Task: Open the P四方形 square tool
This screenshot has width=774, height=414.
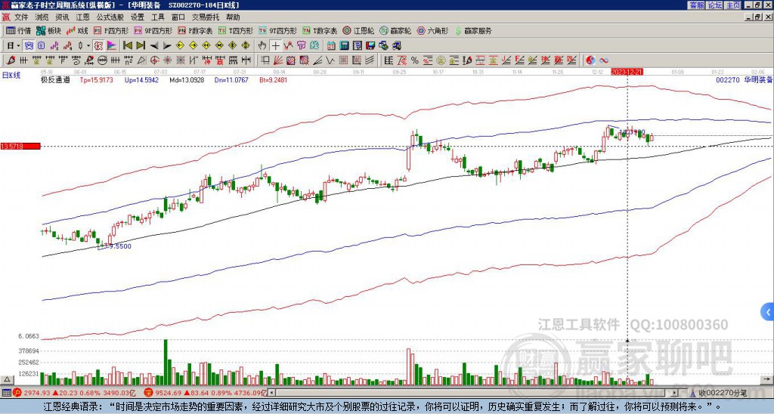Action: 111,30
